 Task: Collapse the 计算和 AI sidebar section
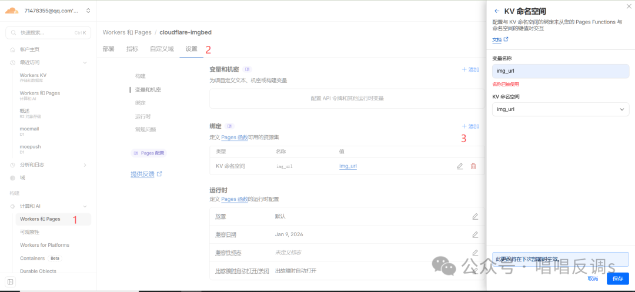click(85, 206)
